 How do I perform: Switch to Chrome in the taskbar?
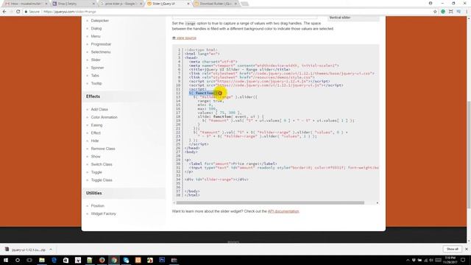pyautogui.click(x=114, y=260)
